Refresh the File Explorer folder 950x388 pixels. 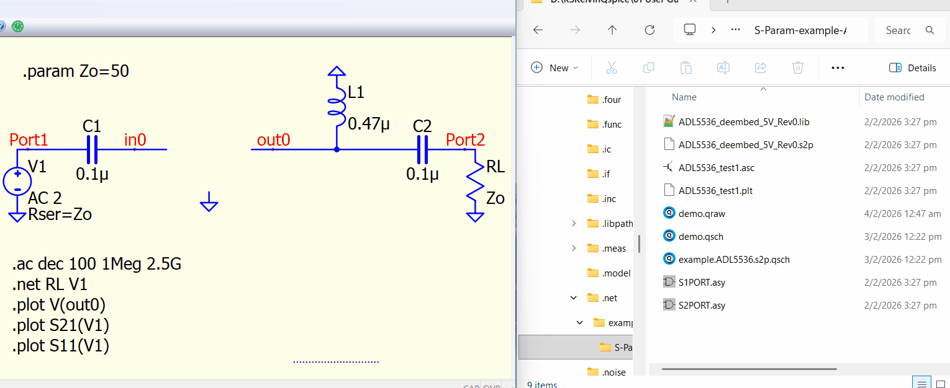point(649,30)
